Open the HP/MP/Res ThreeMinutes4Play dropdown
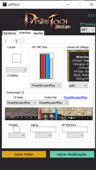Screen dimensions: 96x170 46,86
